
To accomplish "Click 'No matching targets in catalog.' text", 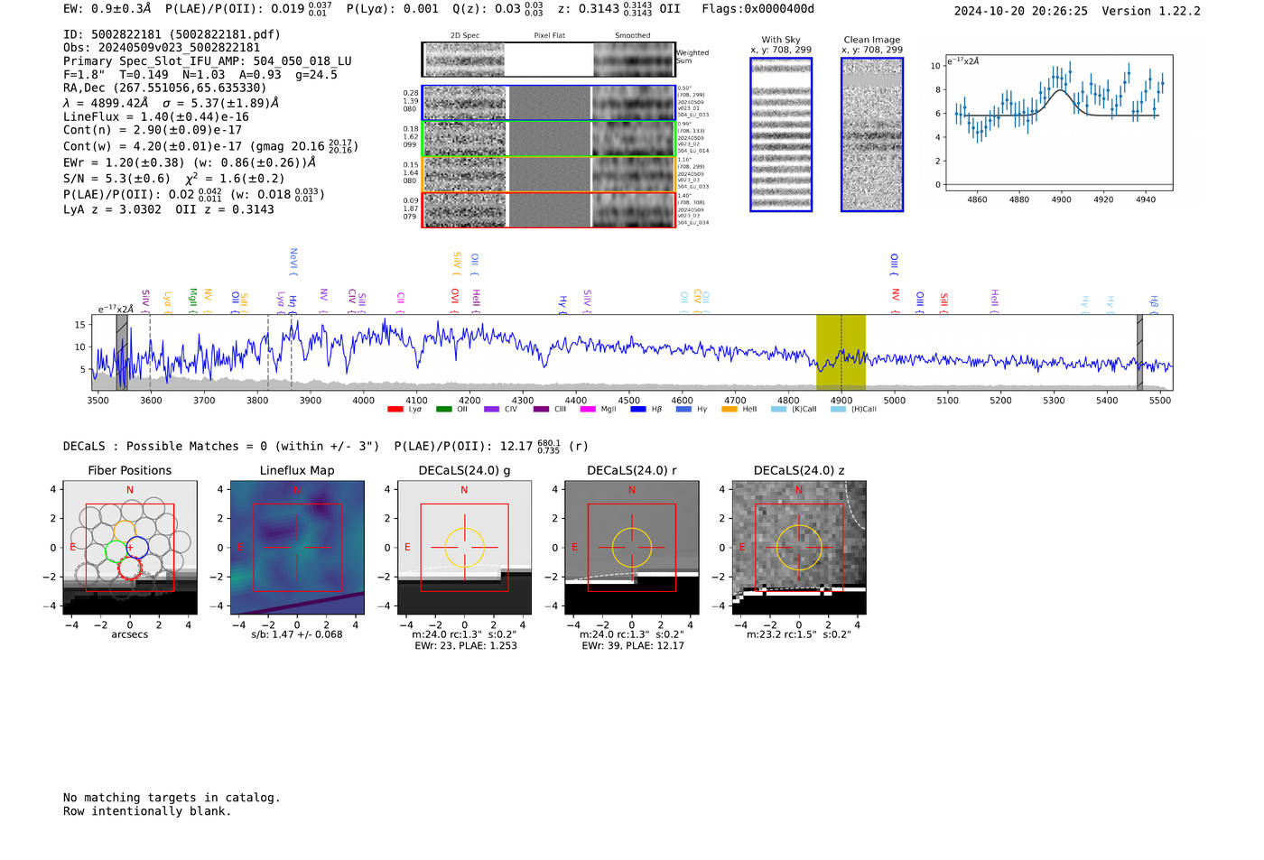I will point(172,798).
